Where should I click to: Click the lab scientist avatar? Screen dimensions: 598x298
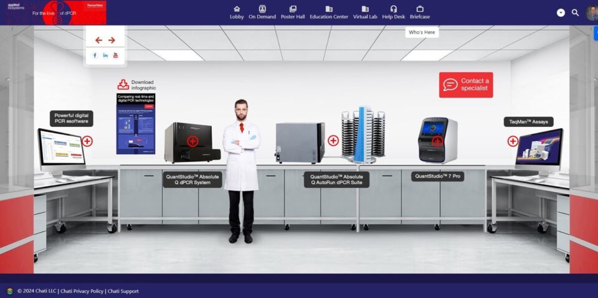(x=242, y=170)
